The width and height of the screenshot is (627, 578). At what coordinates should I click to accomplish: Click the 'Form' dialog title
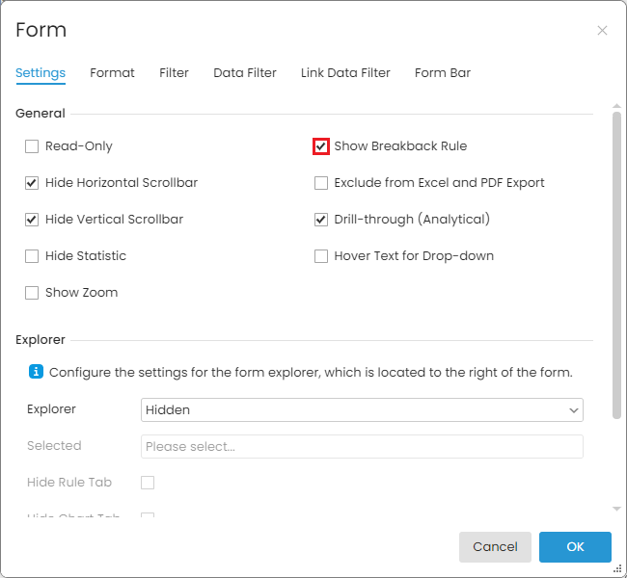41,30
